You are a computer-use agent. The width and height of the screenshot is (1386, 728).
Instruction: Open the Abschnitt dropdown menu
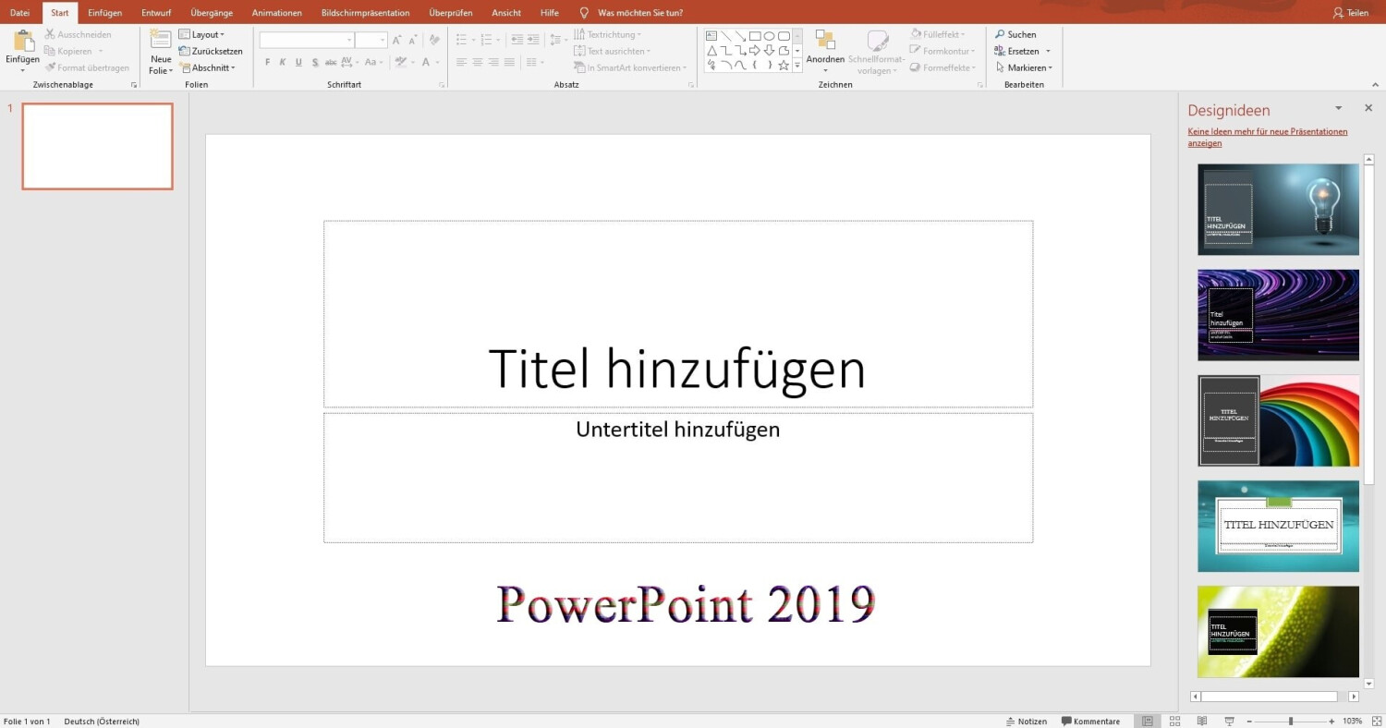click(212, 68)
